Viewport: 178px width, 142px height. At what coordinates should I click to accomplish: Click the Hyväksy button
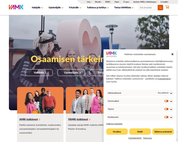[x=117, y=132]
